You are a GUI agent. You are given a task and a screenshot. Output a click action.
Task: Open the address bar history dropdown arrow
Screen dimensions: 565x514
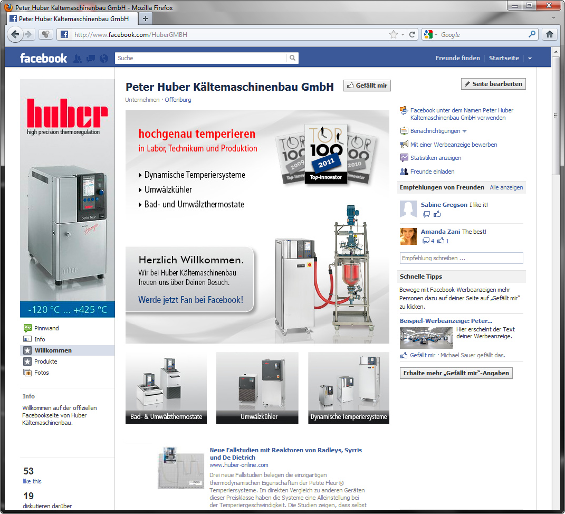tap(403, 35)
